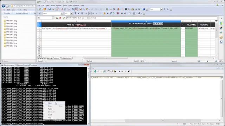225x126 pixels.
Task: Open the MB9-1445-dng folder in Explorer
Action: pyautogui.click(x=12, y=21)
